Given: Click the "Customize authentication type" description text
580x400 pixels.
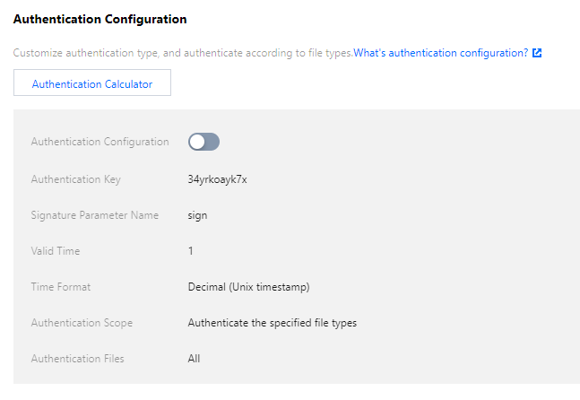Looking at the screenshot, I should [182, 53].
